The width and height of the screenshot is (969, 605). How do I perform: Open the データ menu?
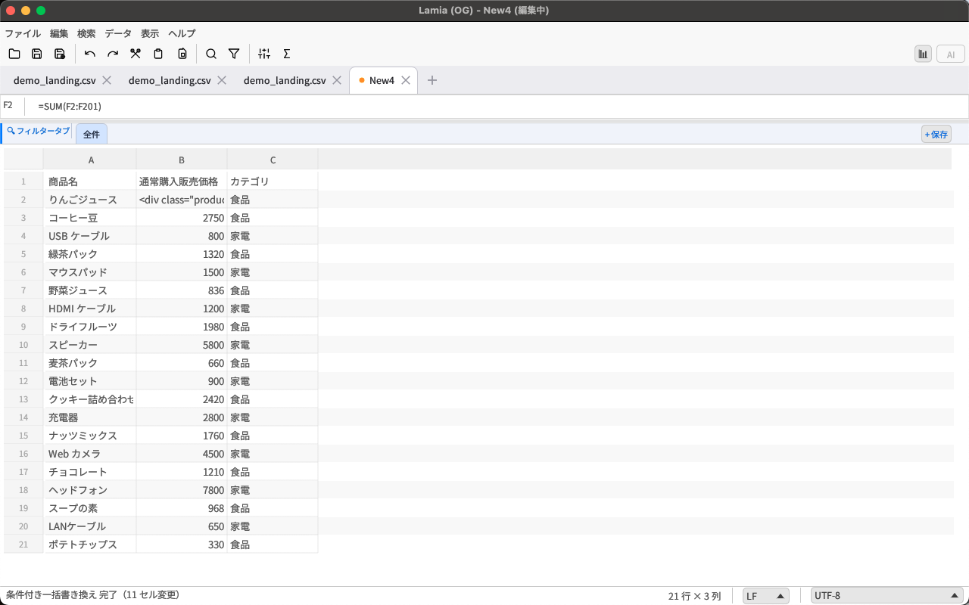coord(118,33)
